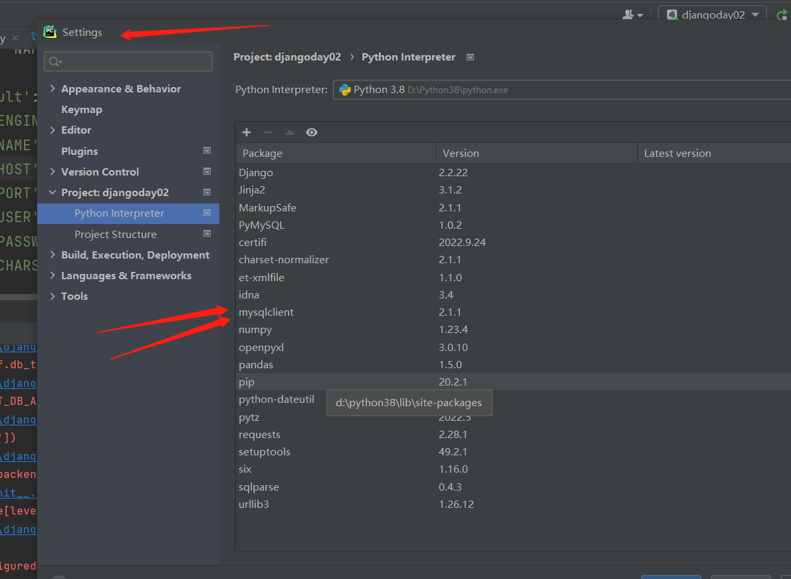Select the python-dateutil package row

point(514,400)
